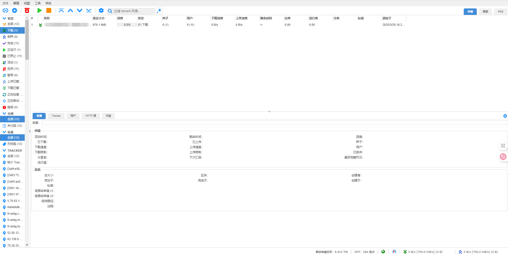Open the add torrent file dialog
Screen dimensions: 508x255
point(15,10)
